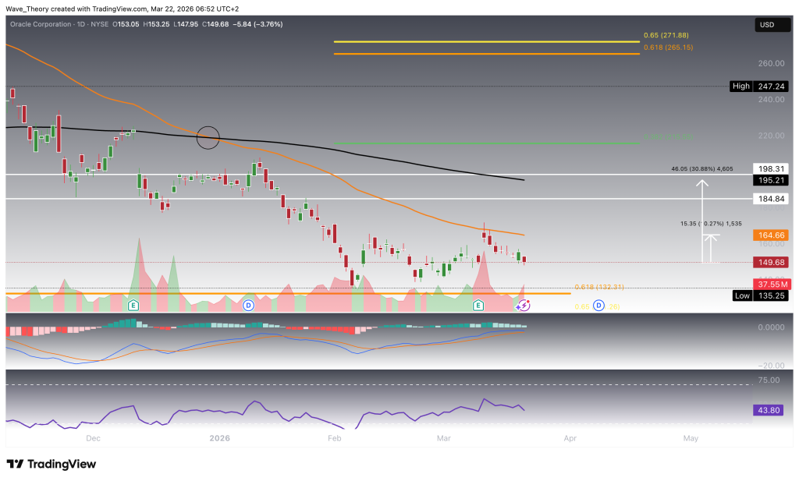
Task: Click the December earnings E marker
Action: coord(133,306)
